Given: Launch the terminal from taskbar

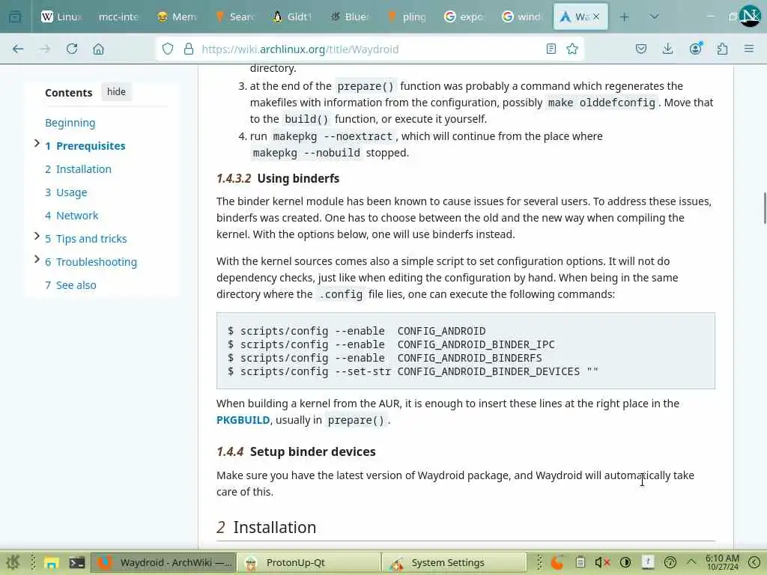Looking at the screenshot, I should (77, 563).
